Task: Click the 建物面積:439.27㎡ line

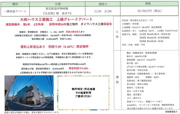Action: [x=141, y=60]
